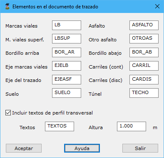Screen dimensions: 164x158
Task: Close the Elementos en el documento dialog
Action: click(x=157, y=6)
